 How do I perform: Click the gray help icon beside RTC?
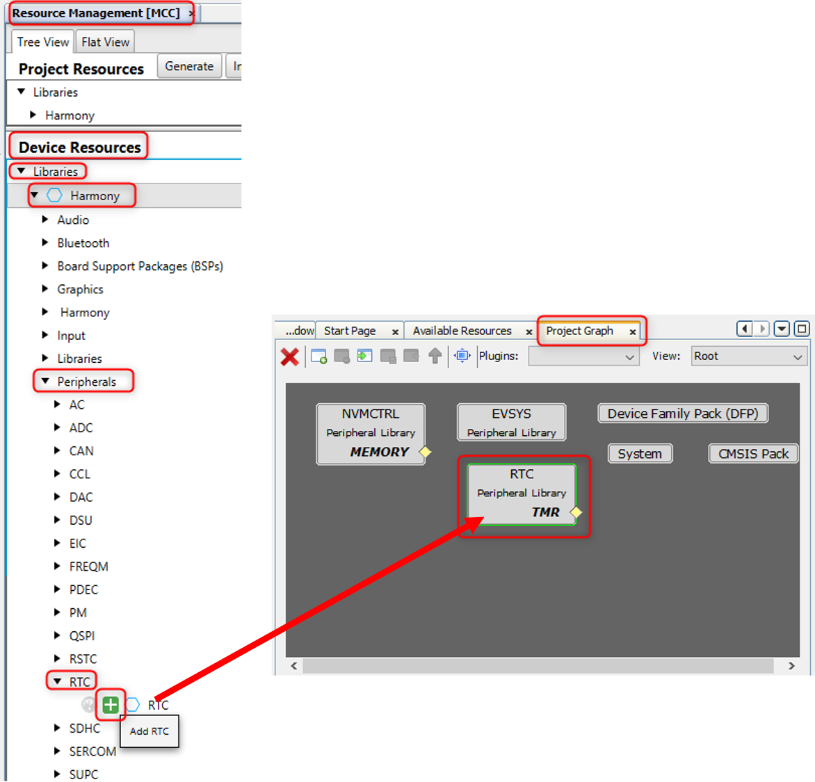88,705
